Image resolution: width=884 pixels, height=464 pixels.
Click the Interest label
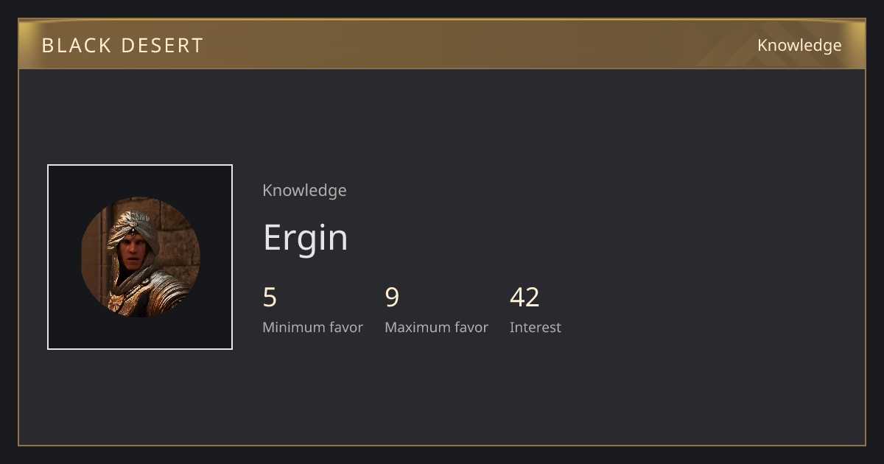535,327
